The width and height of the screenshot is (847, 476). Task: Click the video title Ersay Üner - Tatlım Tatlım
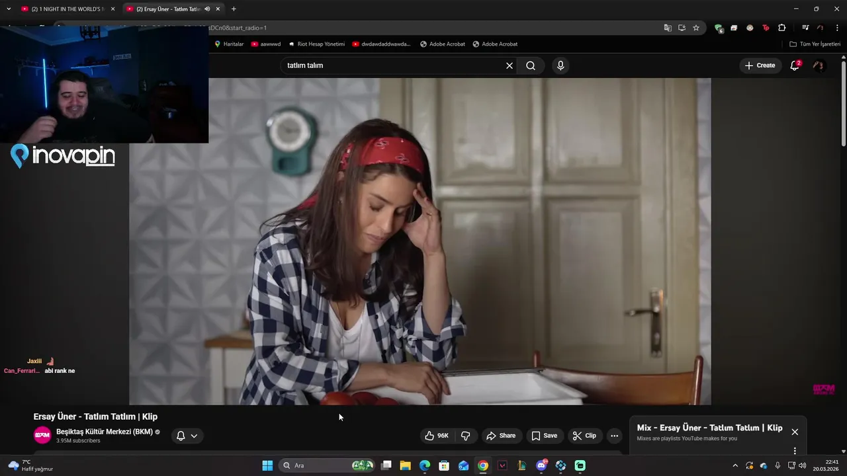point(95,416)
